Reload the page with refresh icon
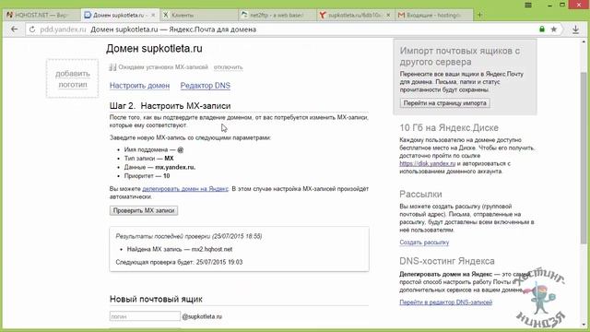Image resolution: width=590 pixels, height=332 pixels. pos(32,30)
